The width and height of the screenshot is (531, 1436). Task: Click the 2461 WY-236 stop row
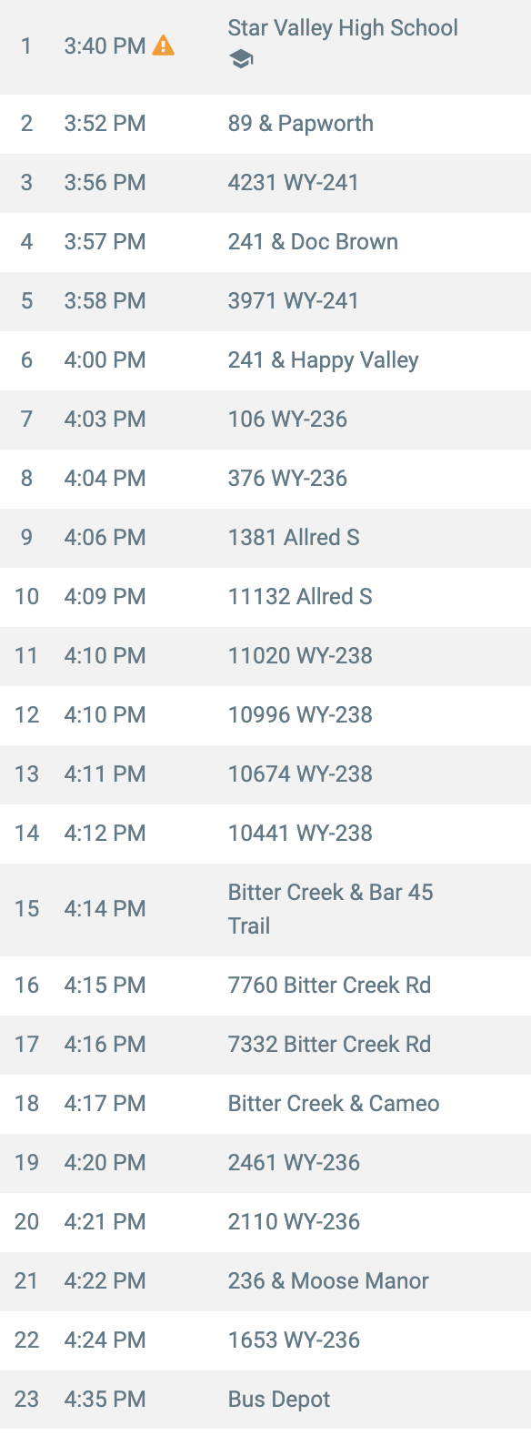click(265, 1163)
